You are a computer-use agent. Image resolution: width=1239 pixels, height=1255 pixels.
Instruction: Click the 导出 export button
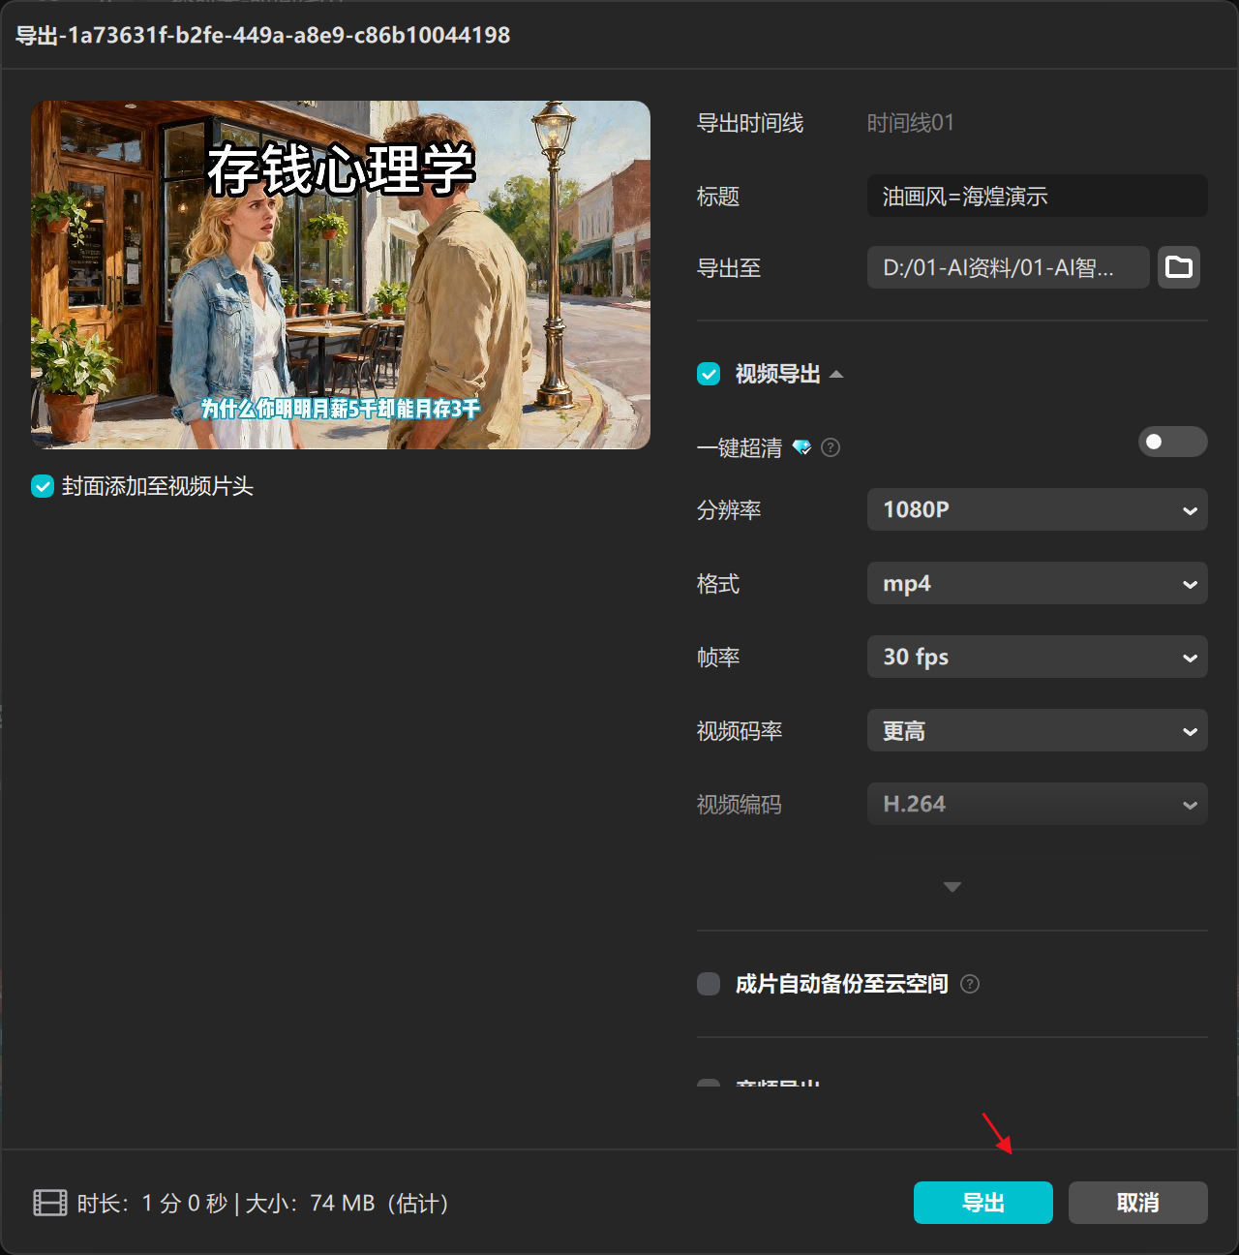[x=982, y=1203]
